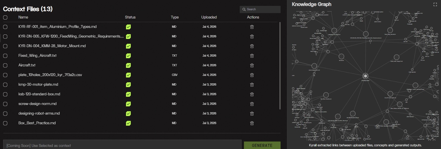
Task: Select checkbox for KYR-DN-004_KMM-28_Motor_Mount.md
Action: click(5, 46)
